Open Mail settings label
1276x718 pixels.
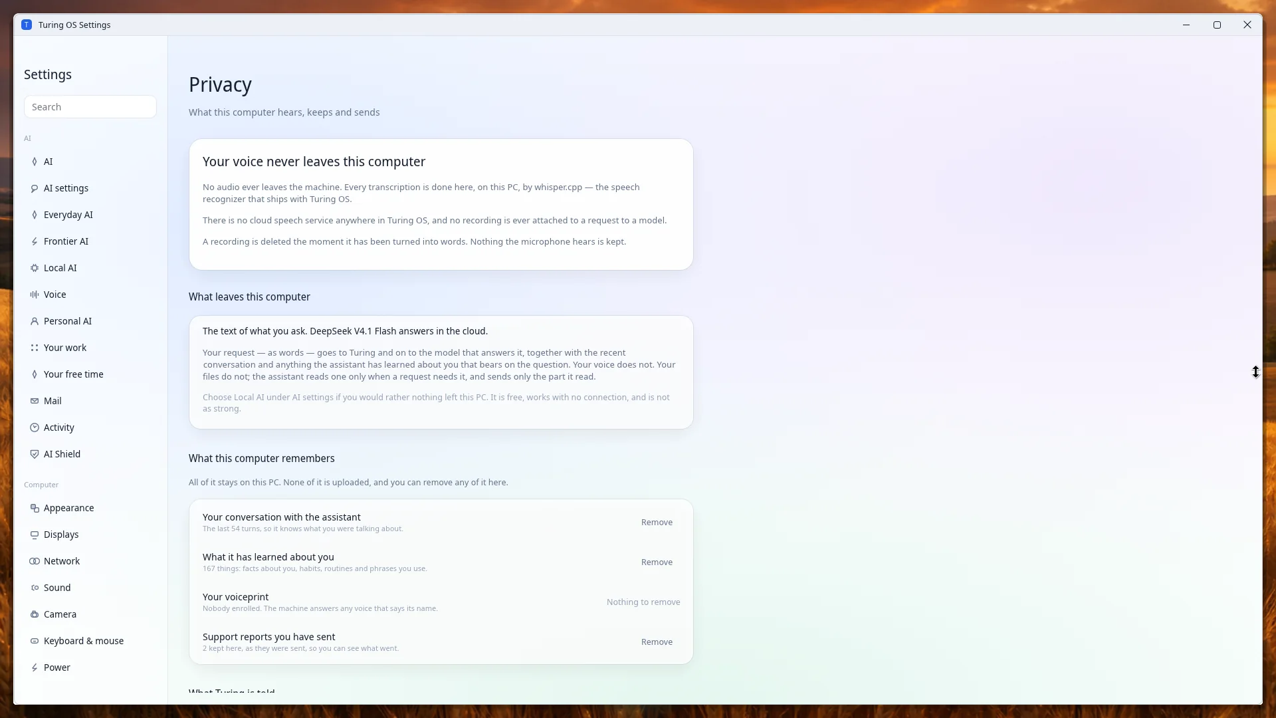[x=53, y=401]
